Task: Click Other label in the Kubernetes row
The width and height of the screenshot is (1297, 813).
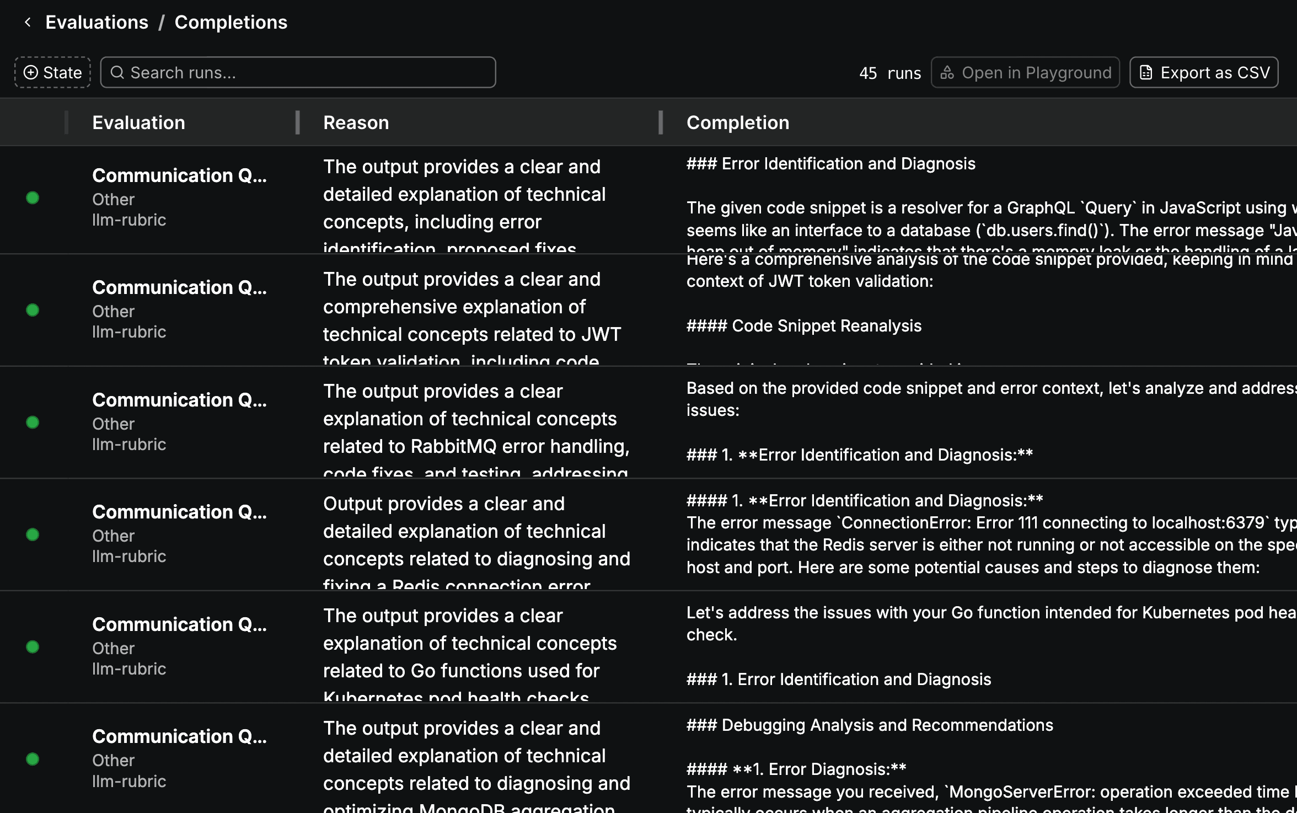Action: (x=113, y=649)
